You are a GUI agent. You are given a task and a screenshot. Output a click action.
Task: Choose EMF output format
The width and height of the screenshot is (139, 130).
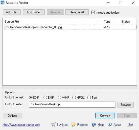[45, 98]
